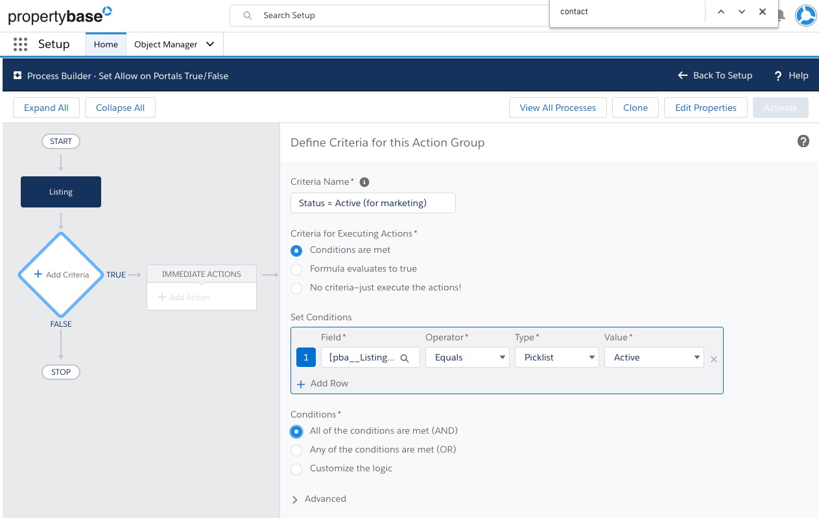Select the Home tab in Setup
This screenshot has width=819, height=518.
click(105, 44)
